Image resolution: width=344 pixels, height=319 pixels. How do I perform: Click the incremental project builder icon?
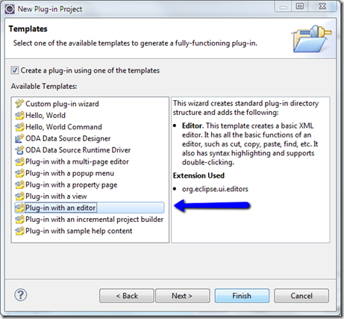point(19,220)
